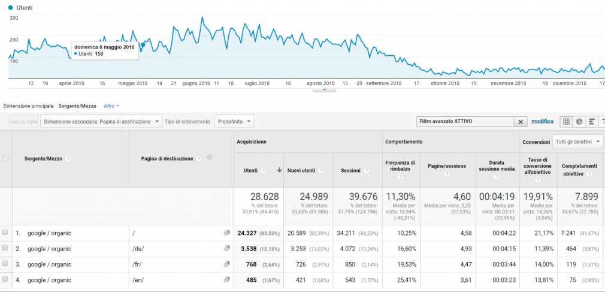Open help icon under Pagine/sessione
The height and width of the screenshot is (292, 605).
(x=447, y=174)
